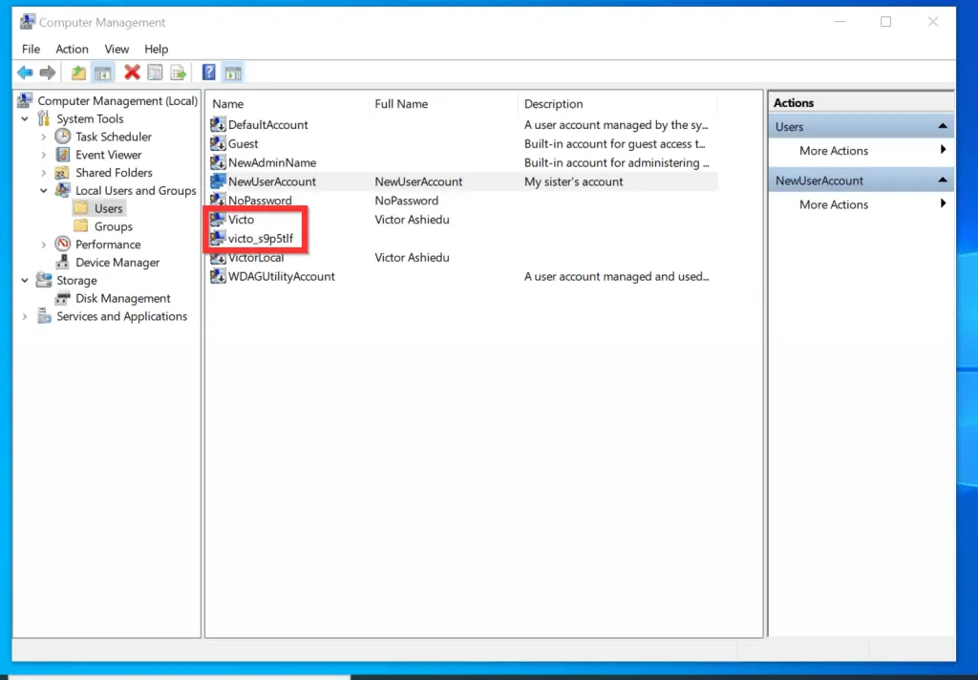Open the Action menu
978x680 pixels.
click(x=72, y=49)
